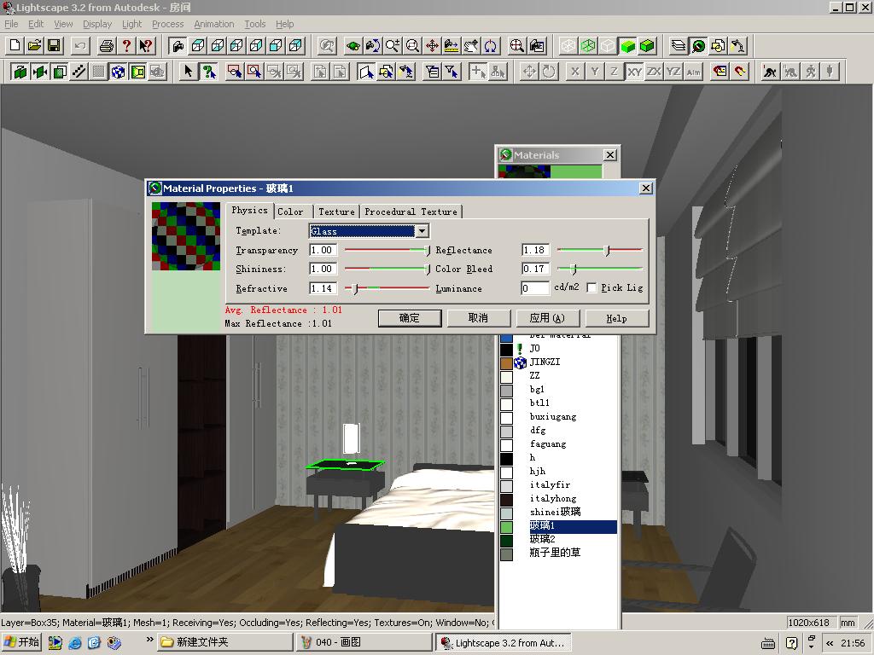
Task: Switch to solid green shaded display mode
Action: 628,45
